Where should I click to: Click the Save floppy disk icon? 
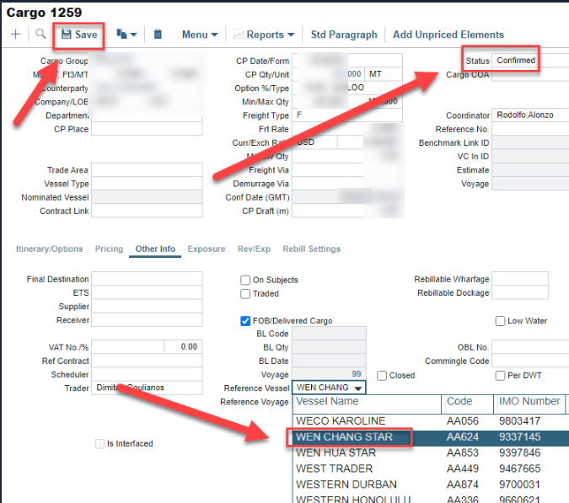tap(67, 35)
